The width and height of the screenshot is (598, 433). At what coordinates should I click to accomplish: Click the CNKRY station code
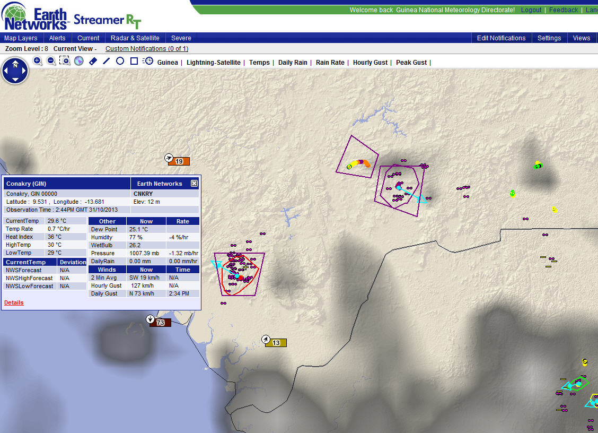point(143,194)
